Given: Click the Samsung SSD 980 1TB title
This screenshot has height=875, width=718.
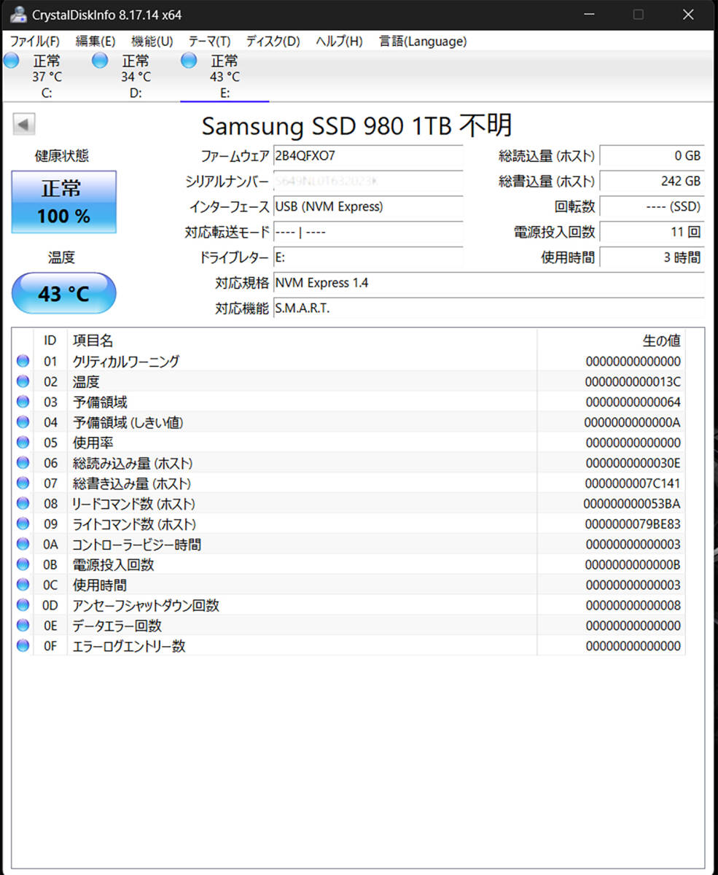Looking at the screenshot, I should [357, 125].
